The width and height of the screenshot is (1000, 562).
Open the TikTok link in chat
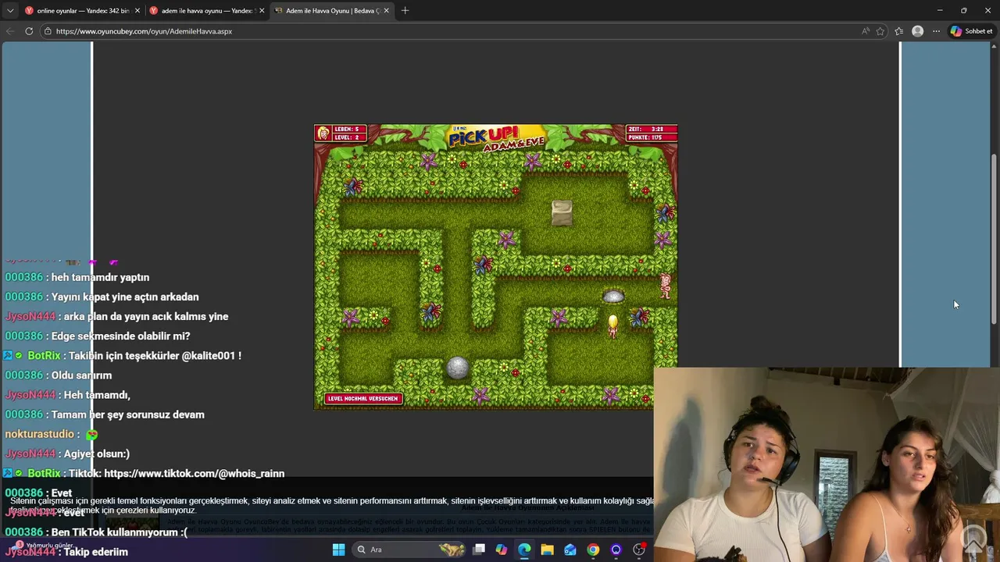[x=194, y=473]
